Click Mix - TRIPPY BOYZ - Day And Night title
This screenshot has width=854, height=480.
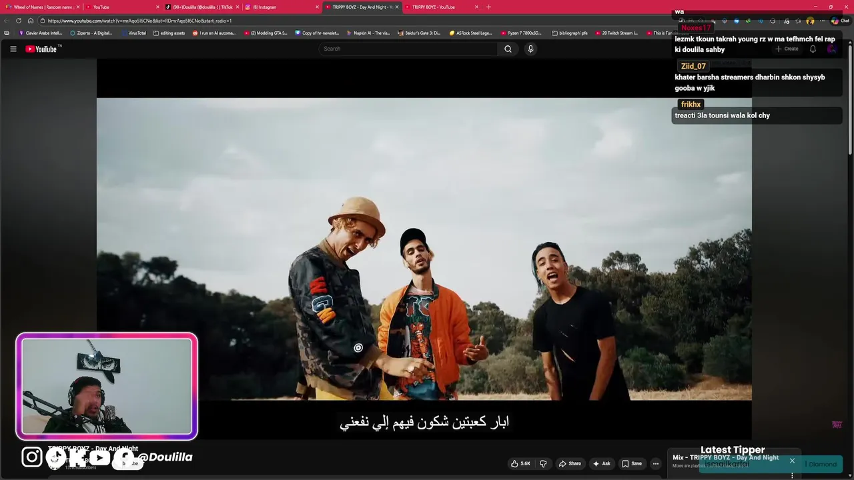click(x=726, y=457)
